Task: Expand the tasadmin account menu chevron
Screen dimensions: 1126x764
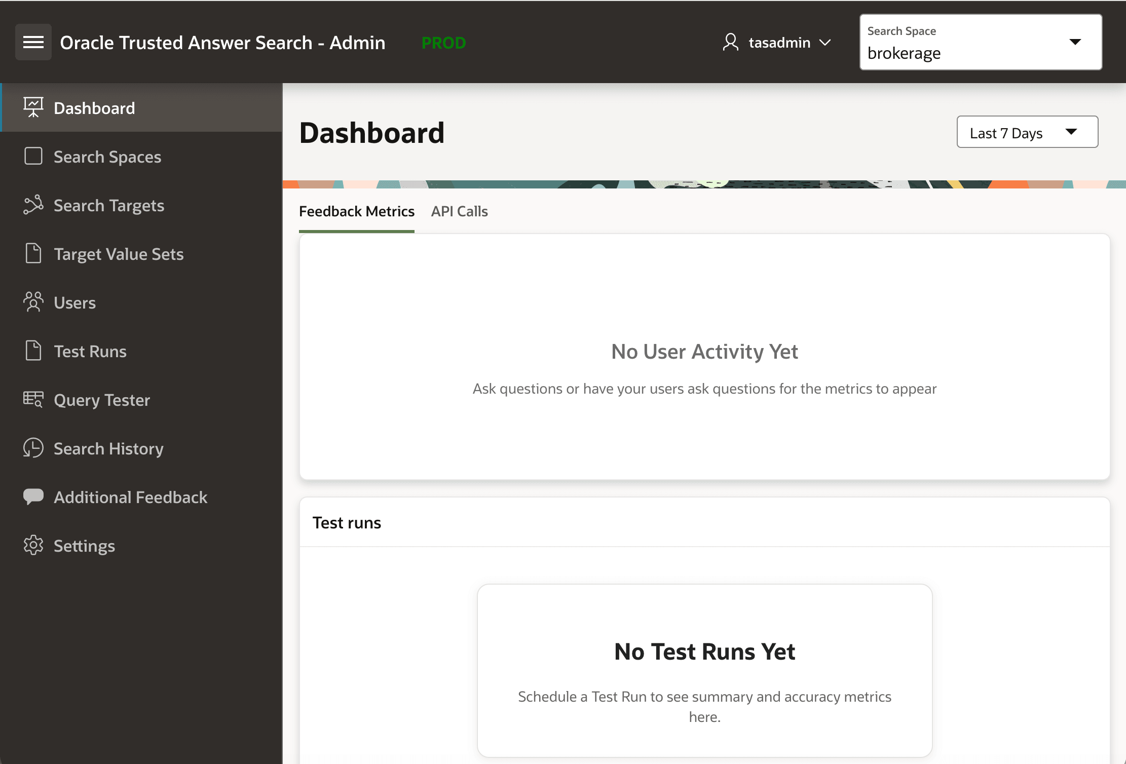Action: tap(825, 43)
